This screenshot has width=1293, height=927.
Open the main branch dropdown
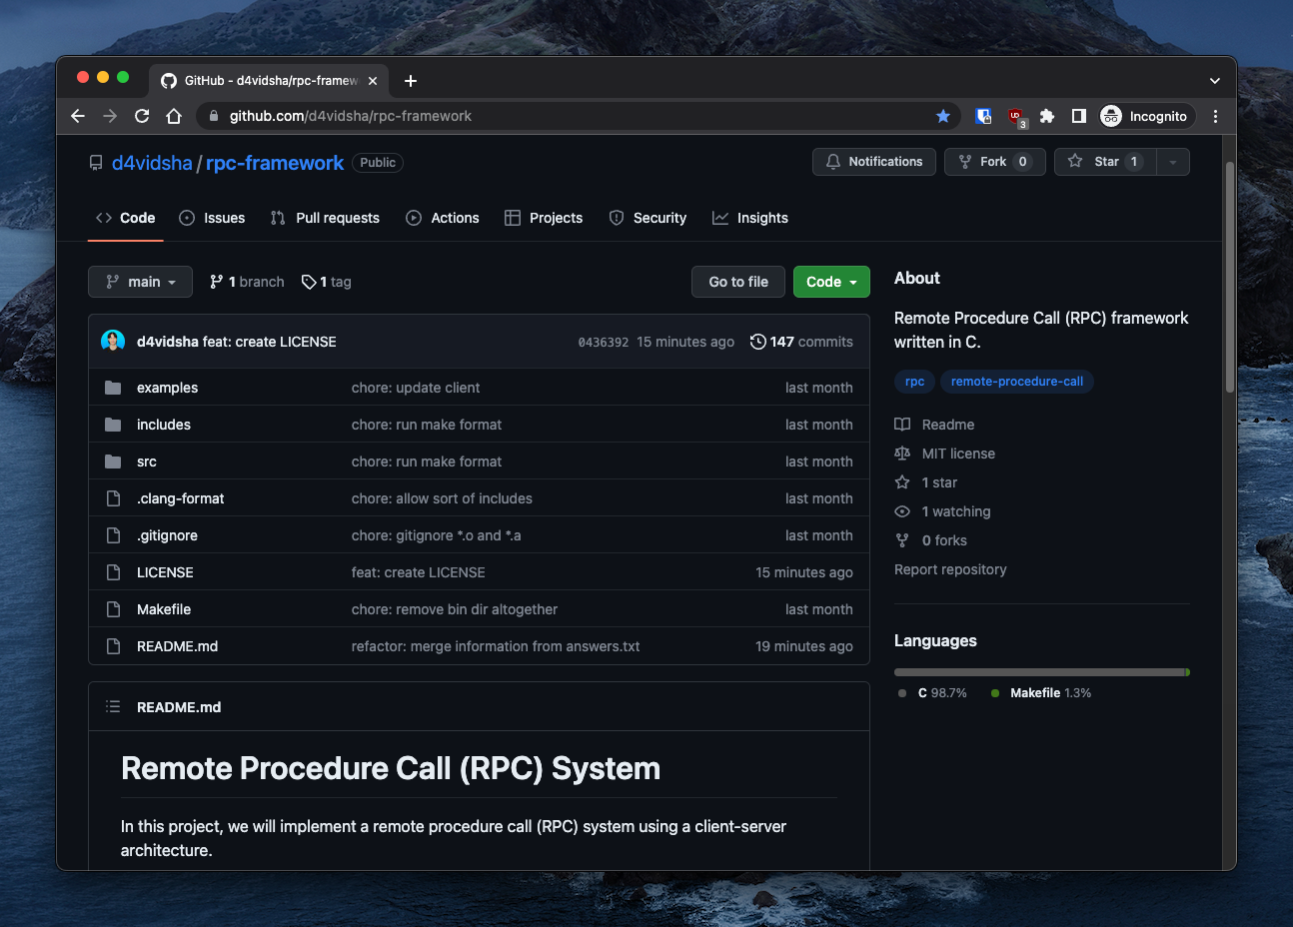(140, 282)
